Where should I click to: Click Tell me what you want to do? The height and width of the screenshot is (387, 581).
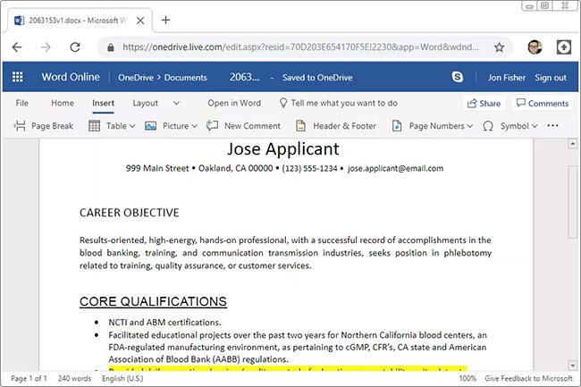pyautogui.click(x=344, y=103)
